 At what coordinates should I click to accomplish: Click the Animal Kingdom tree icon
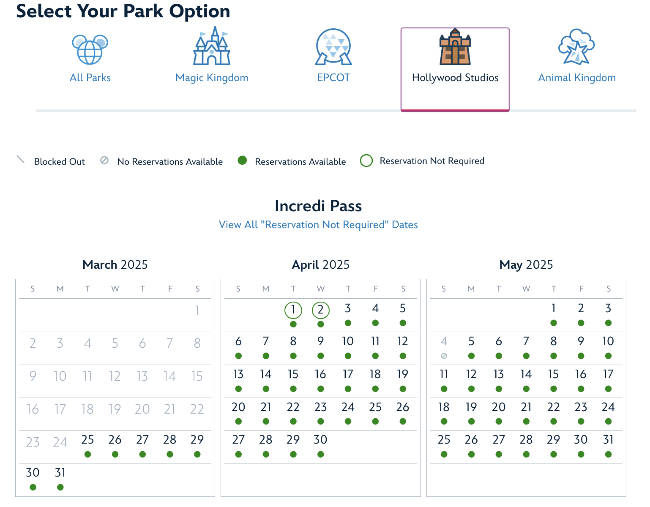tap(576, 47)
